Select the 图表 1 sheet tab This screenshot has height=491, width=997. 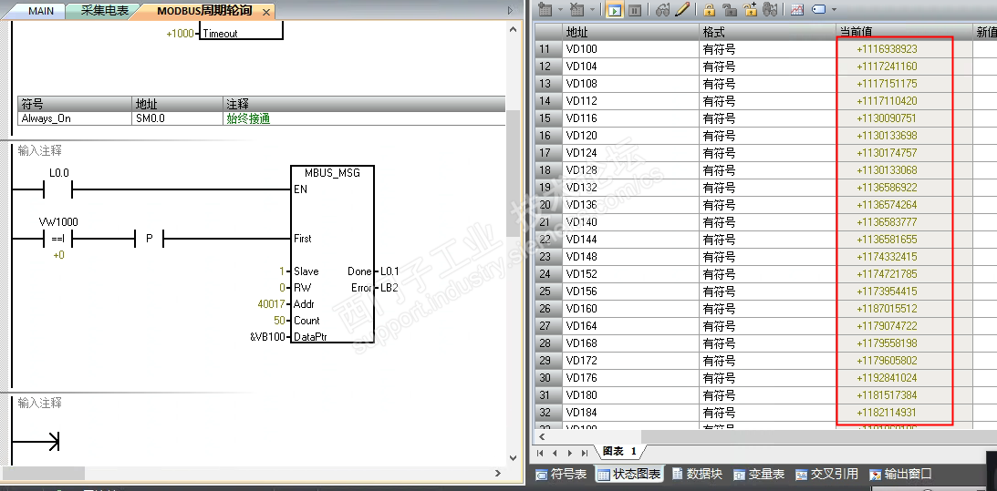pyautogui.click(x=619, y=451)
